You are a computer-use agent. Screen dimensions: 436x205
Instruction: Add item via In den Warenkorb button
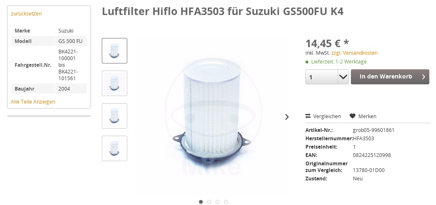[x=390, y=77]
